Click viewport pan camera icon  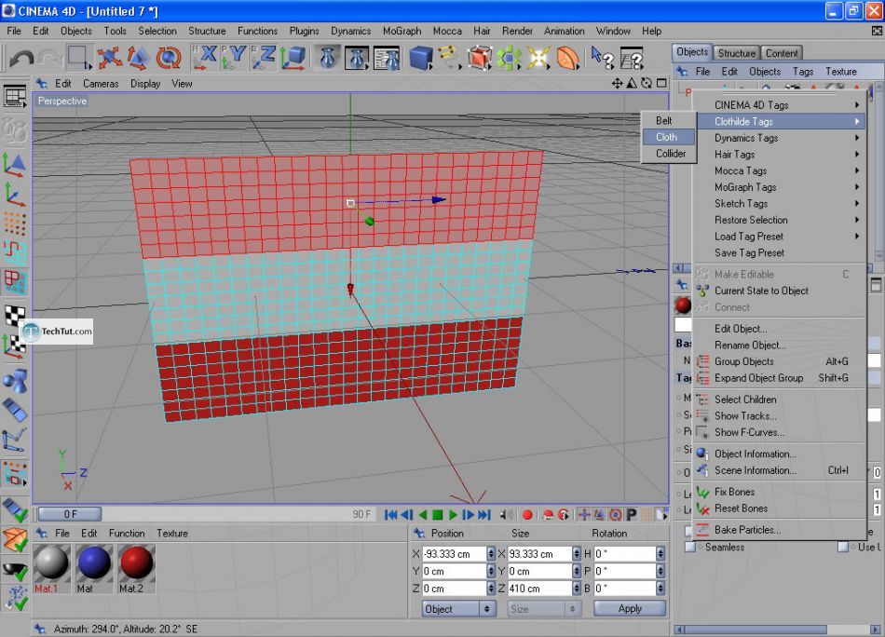pos(617,84)
